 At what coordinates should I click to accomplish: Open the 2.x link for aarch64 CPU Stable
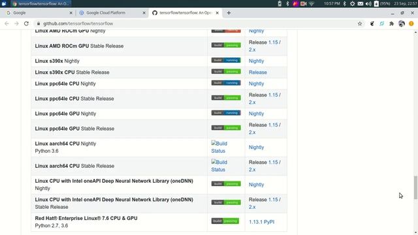tap(252, 170)
